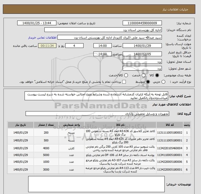Click product code 1131111005180001
Viewport: 201px width, 194px height.
pyautogui.click(x=170, y=140)
